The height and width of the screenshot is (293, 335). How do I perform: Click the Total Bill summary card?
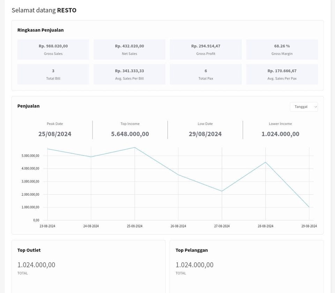(53, 74)
